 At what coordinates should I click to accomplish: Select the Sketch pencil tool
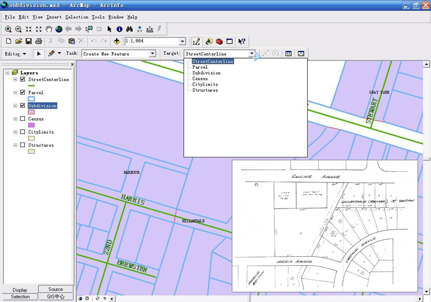[x=52, y=54]
